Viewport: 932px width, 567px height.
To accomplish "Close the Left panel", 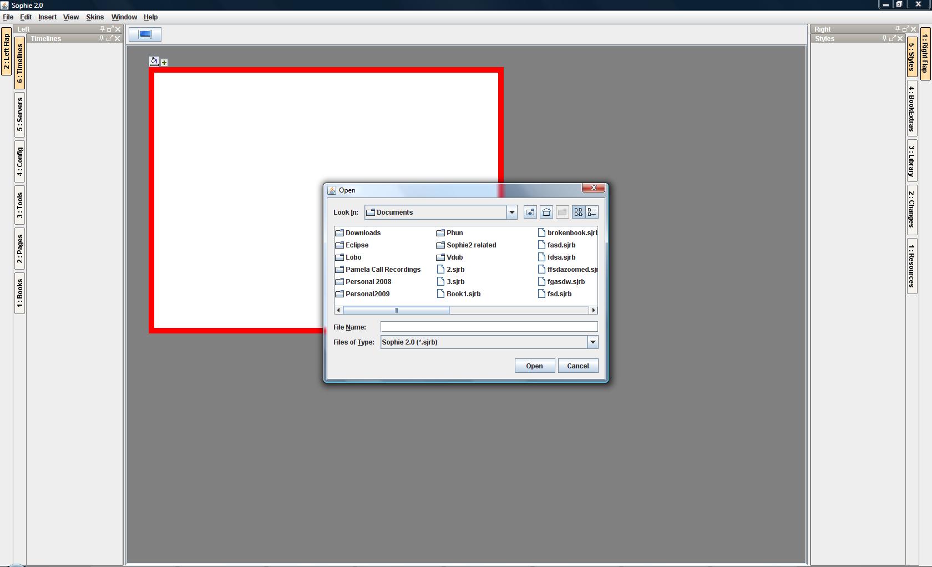I will (x=118, y=29).
